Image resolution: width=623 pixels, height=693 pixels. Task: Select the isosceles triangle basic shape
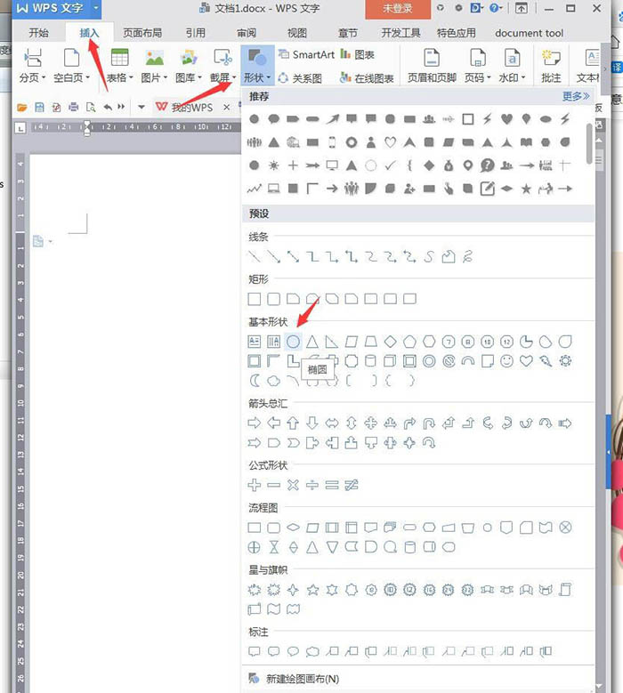pyautogui.click(x=312, y=342)
